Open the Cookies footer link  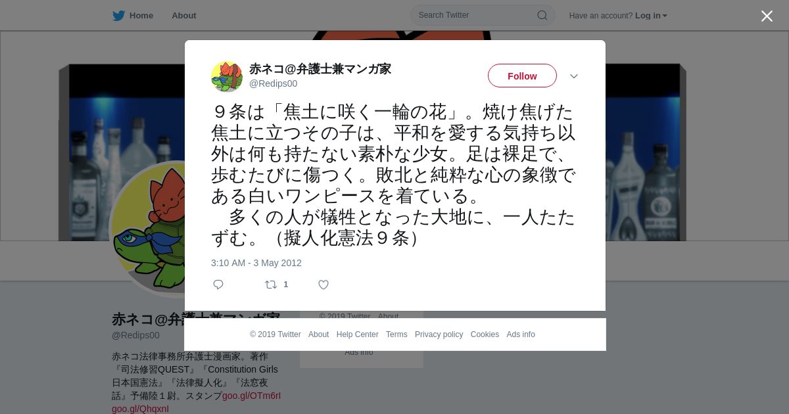click(485, 334)
